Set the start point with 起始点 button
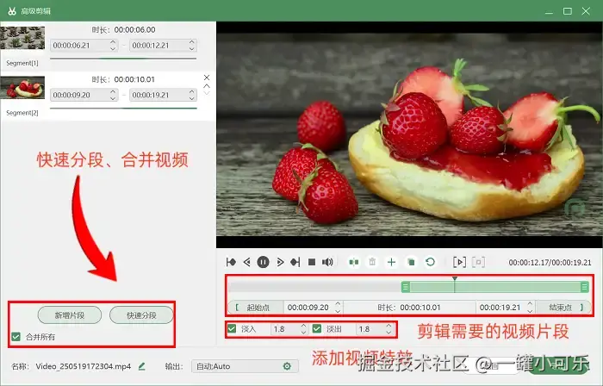This screenshot has width=603, height=386. click(x=255, y=308)
